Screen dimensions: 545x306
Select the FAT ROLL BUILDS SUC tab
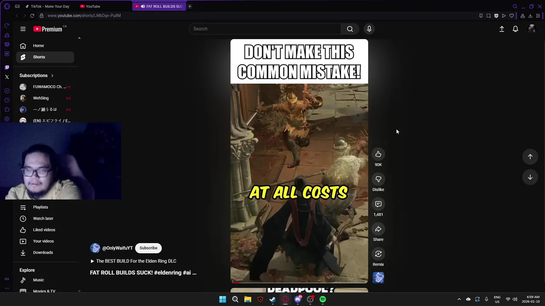[159, 6]
